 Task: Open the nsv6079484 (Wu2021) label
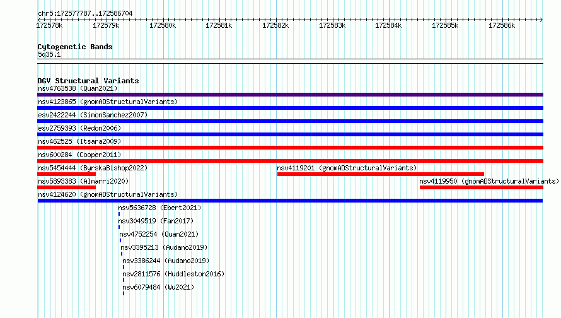[158, 287]
